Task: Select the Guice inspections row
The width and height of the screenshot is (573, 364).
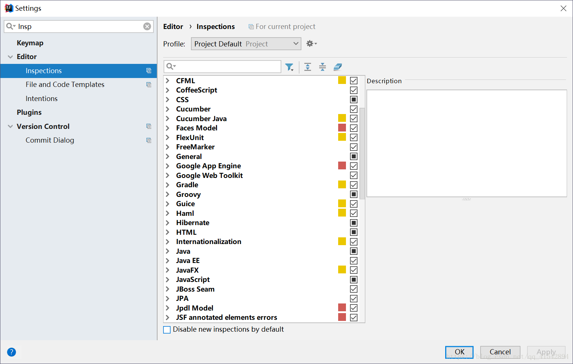Action: (x=261, y=204)
